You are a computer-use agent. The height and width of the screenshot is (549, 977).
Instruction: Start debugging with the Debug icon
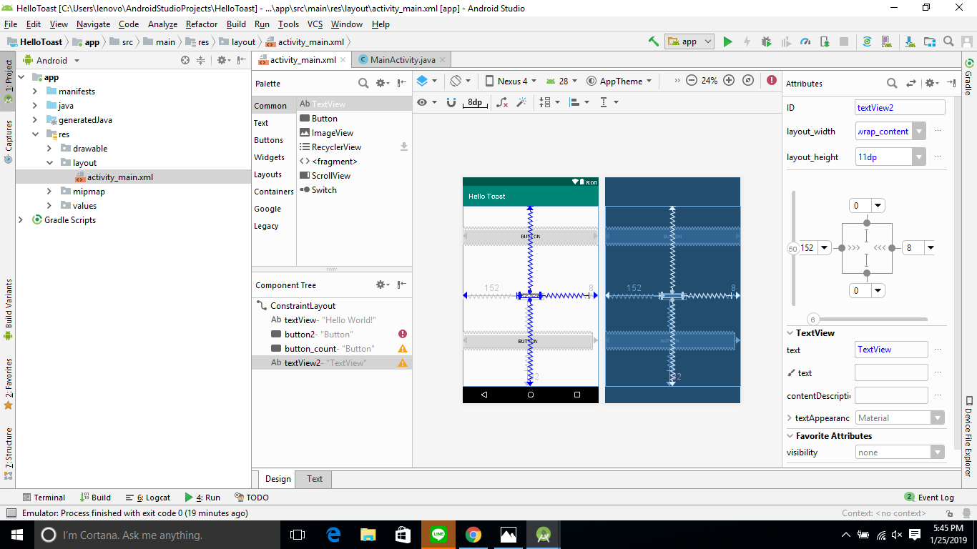pos(766,41)
